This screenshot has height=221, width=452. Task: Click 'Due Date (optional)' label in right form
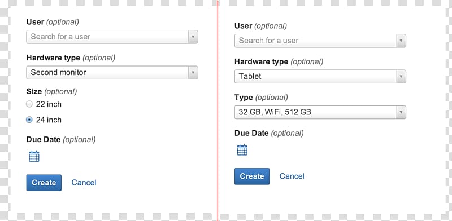pos(269,133)
